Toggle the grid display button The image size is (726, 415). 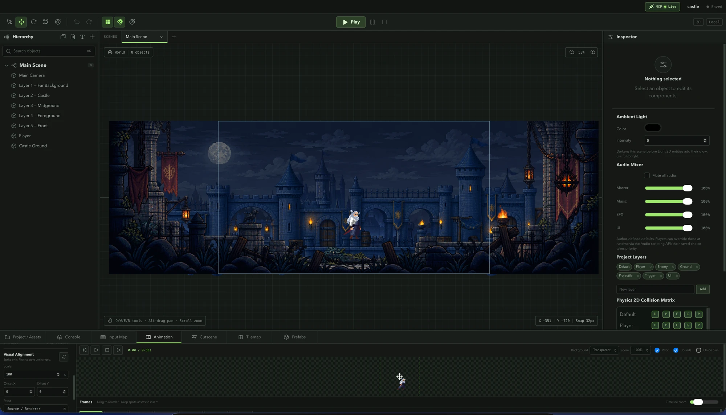click(108, 22)
